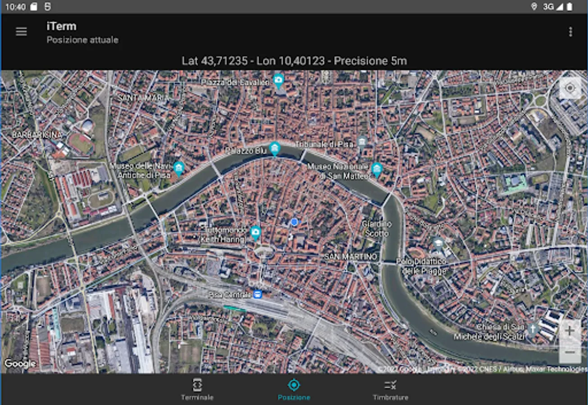
Task: Select the Chiesa di San Michele marker
Action: [533, 329]
